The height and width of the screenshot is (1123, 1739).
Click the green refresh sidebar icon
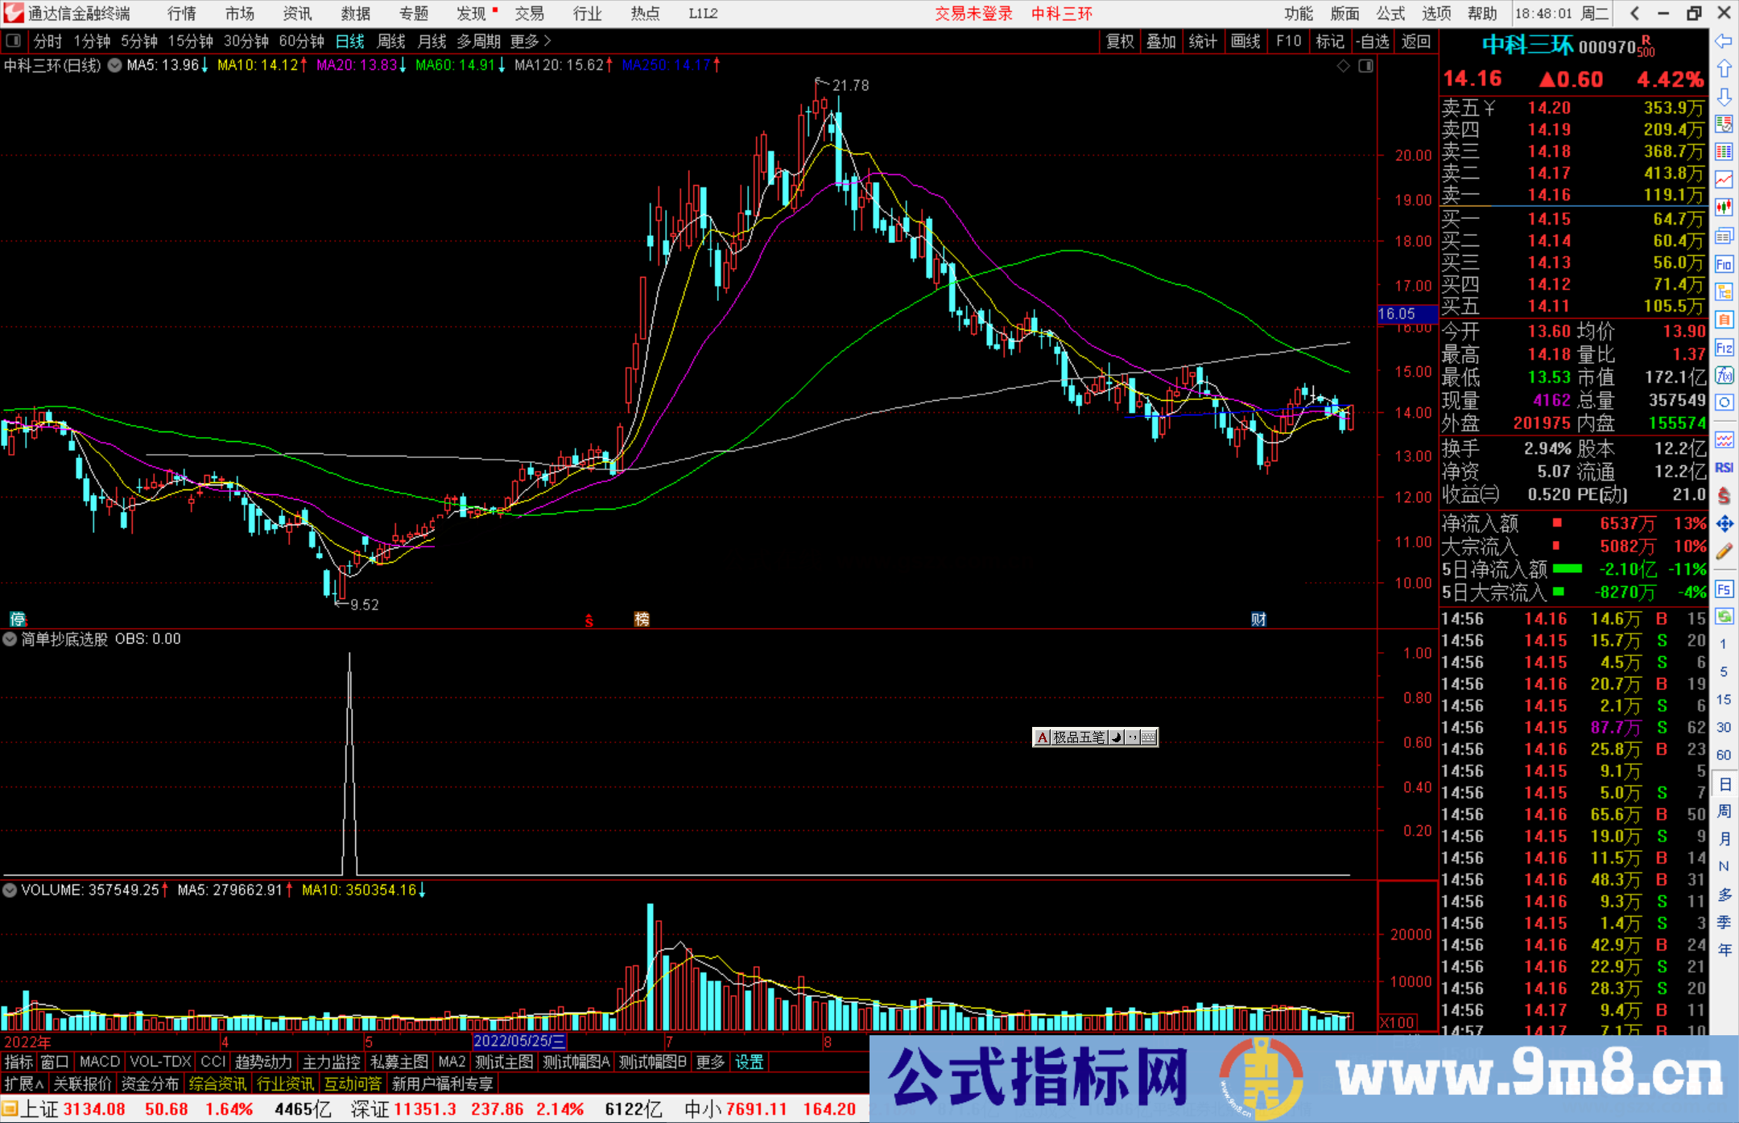(1724, 617)
